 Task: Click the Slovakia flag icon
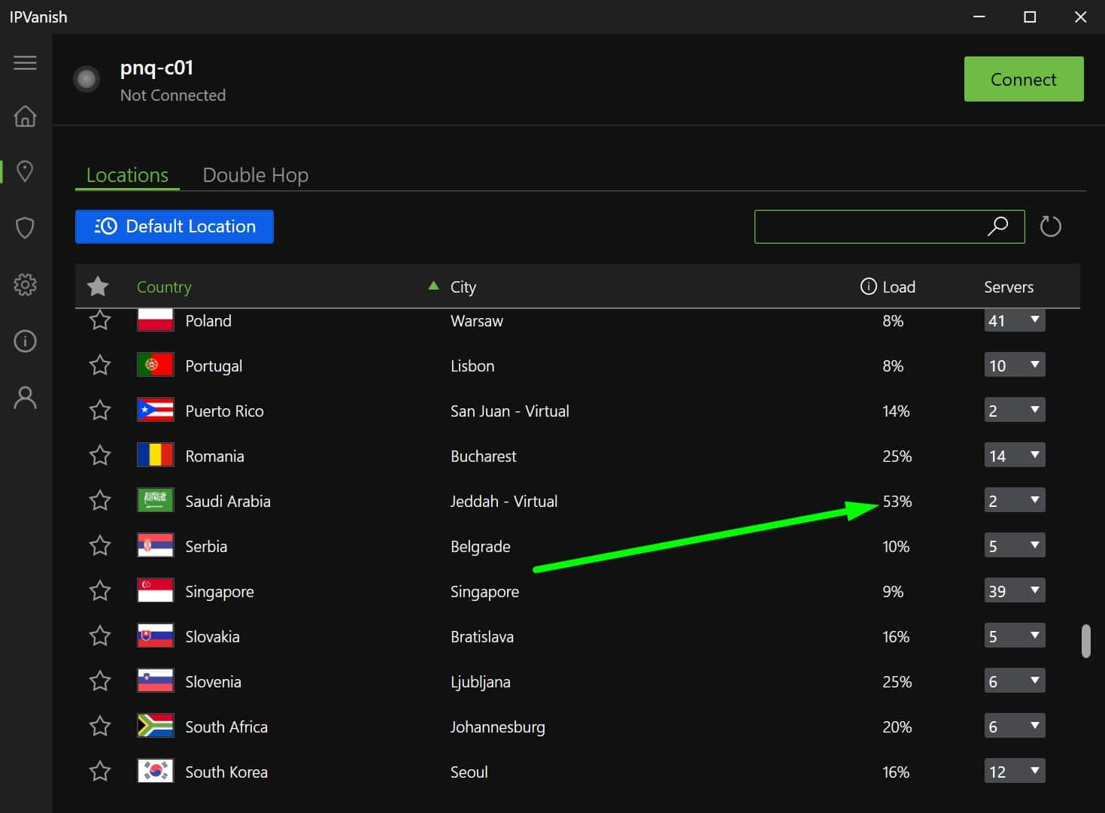point(156,636)
